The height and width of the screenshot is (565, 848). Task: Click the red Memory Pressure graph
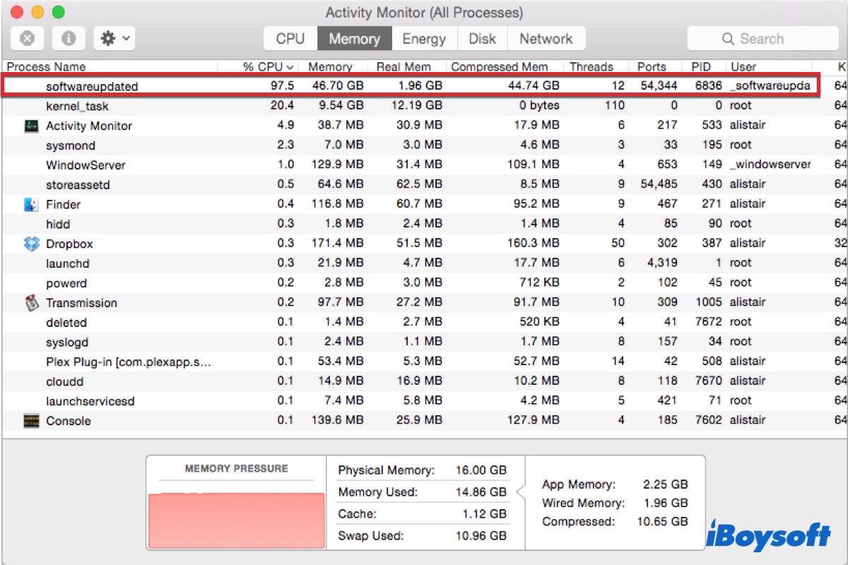[x=236, y=519]
